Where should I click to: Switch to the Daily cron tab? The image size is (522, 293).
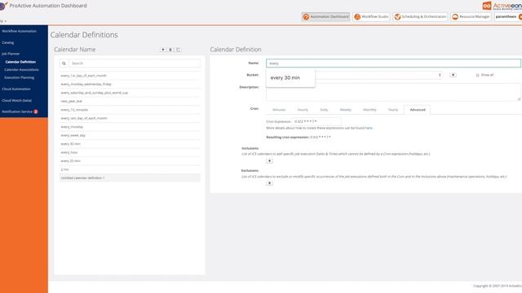point(324,110)
